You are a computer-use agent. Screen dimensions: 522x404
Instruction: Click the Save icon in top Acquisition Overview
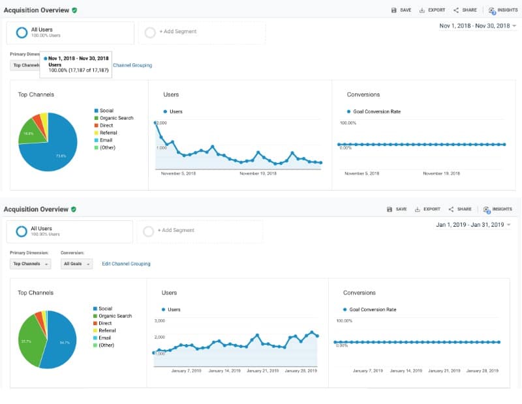click(x=394, y=10)
